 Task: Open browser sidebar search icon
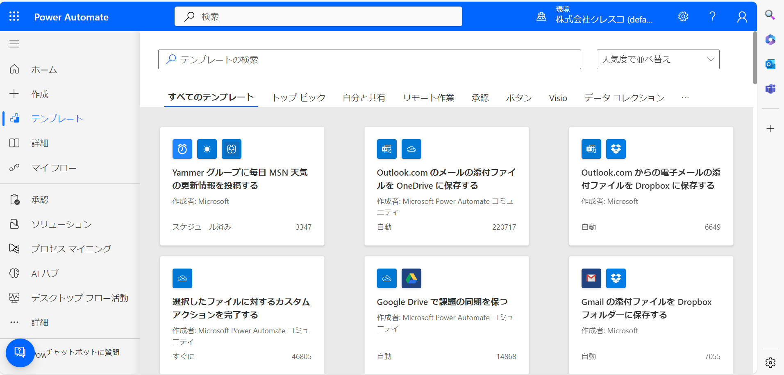pyautogui.click(x=770, y=15)
